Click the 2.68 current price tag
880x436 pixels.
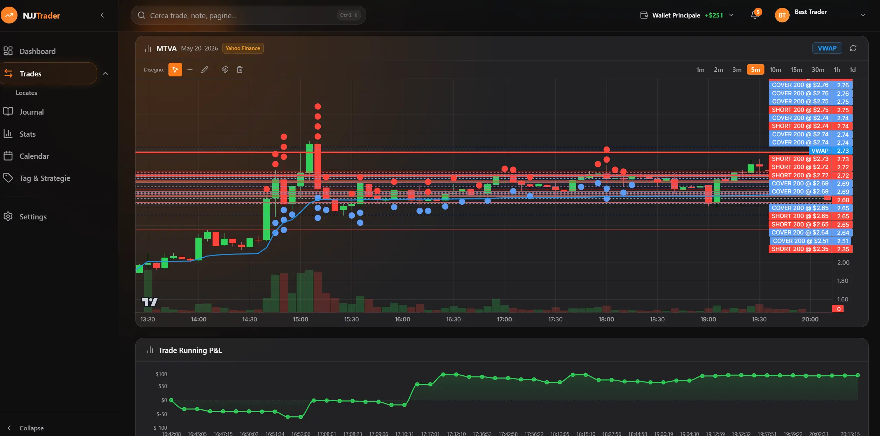tap(843, 200)
